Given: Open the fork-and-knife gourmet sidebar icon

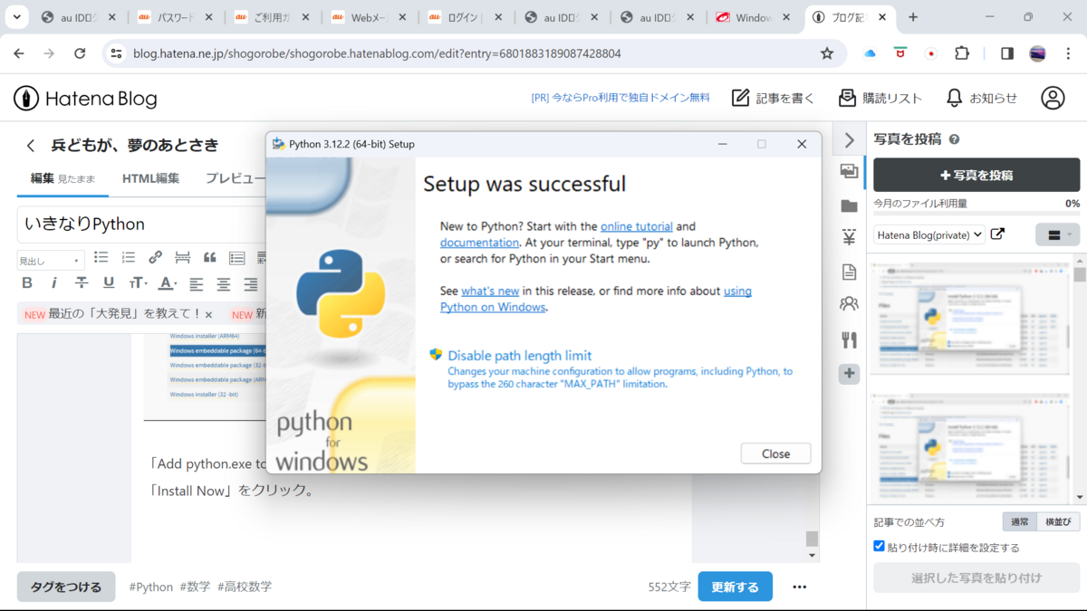Looking at the screenshot, I should [x=849, y=339].
